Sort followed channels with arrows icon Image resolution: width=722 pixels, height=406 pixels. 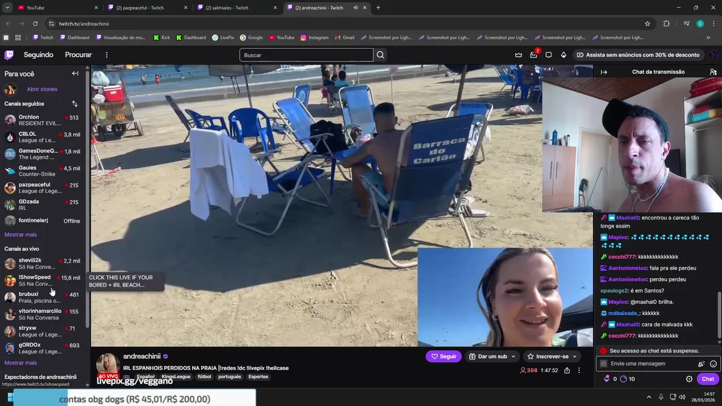pos(75,104)
